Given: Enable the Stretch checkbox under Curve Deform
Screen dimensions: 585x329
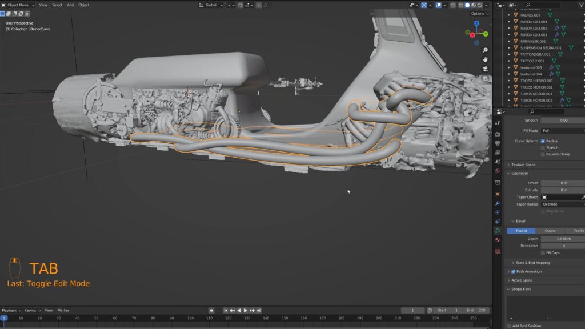Looking at the screenshot, I should (543, 147).
